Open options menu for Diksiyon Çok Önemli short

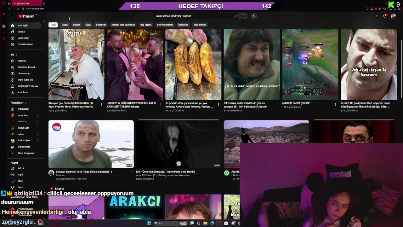point(101,104)
